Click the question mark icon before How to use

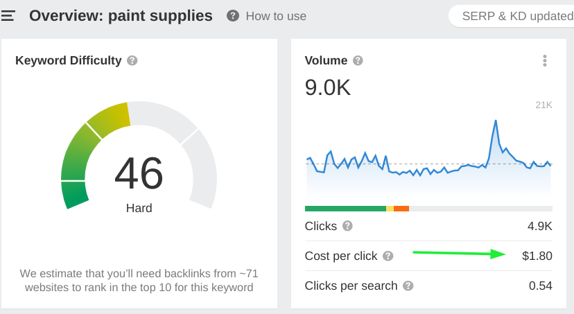point(233,16)
